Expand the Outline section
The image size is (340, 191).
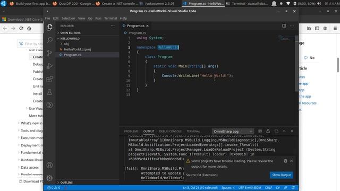point(66,183)
